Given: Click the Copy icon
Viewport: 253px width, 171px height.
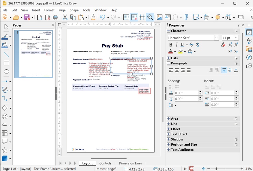Looking at the screenshot, I should coord(73,17).
